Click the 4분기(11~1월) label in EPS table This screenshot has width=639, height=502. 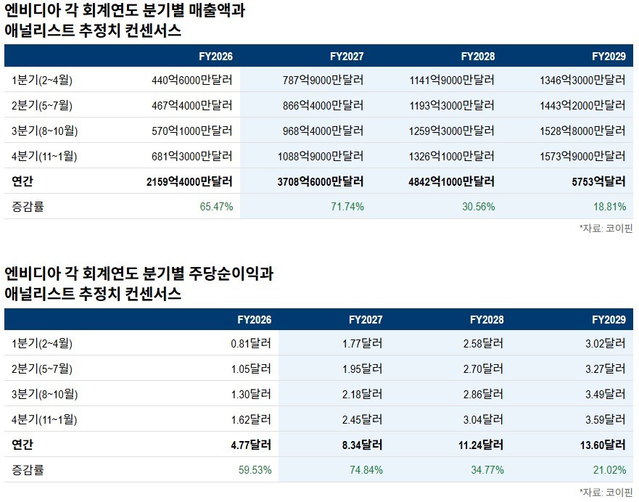pos(44,419)
